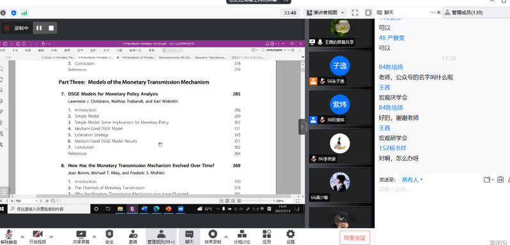Viewport: 510px width, 245px height.
Task: Open the Security (安全) icon
Action: 110,237
